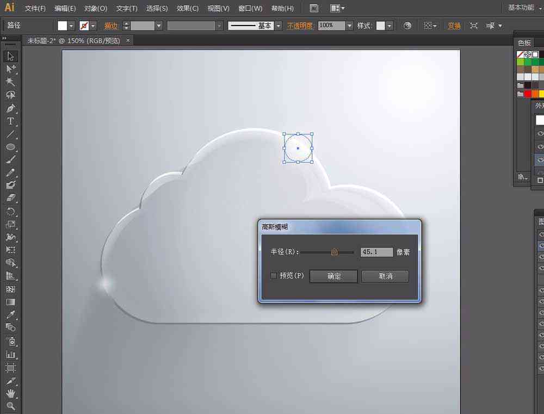Screen dimensions: 544x414
Task: Select the Symbol Sprayer tool
Action: [x=10, y=341]
